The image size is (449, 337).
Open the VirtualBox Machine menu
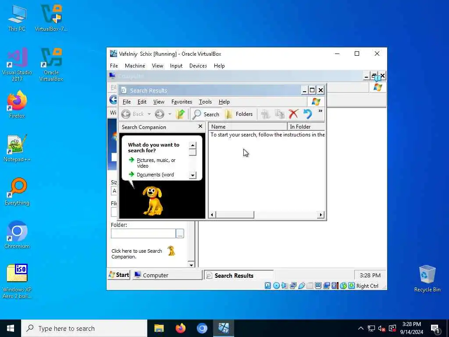coord(135,66)
